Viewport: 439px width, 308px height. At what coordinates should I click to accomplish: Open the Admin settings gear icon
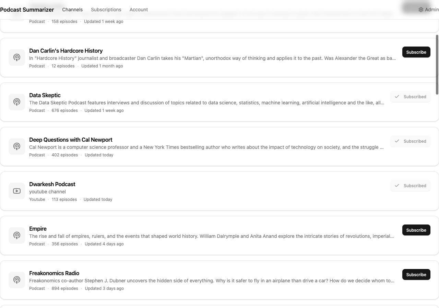[421, 10]
